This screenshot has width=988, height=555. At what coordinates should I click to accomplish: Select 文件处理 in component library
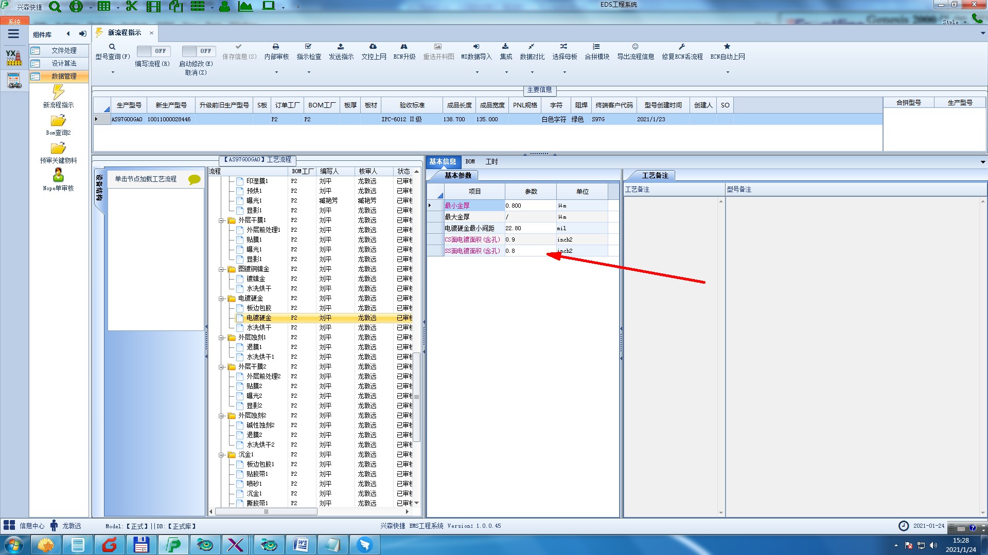point(64,50)
